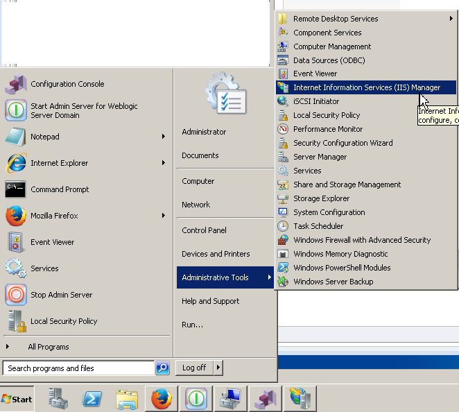Open Computer Management icon in submenu
The width and height of the screenshot is (459, 412).
pos(283,46)
